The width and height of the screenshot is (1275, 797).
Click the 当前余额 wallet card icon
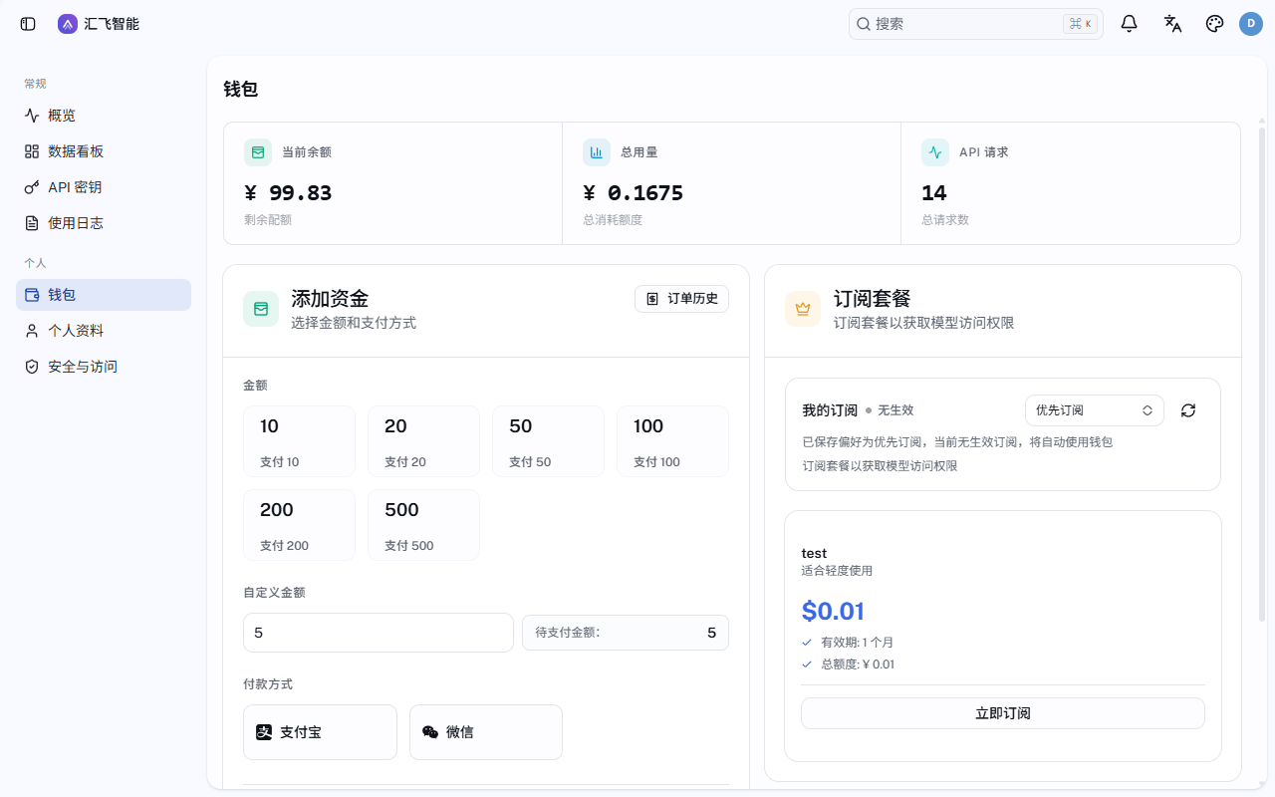(258, 152)
